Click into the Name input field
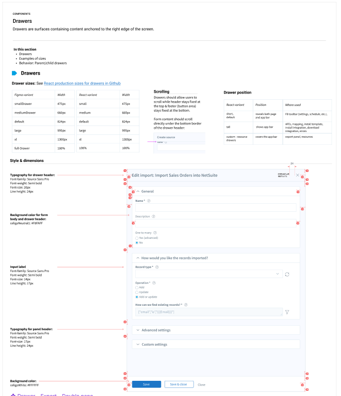This screenshot has height=396, width=341. point(215,207)
